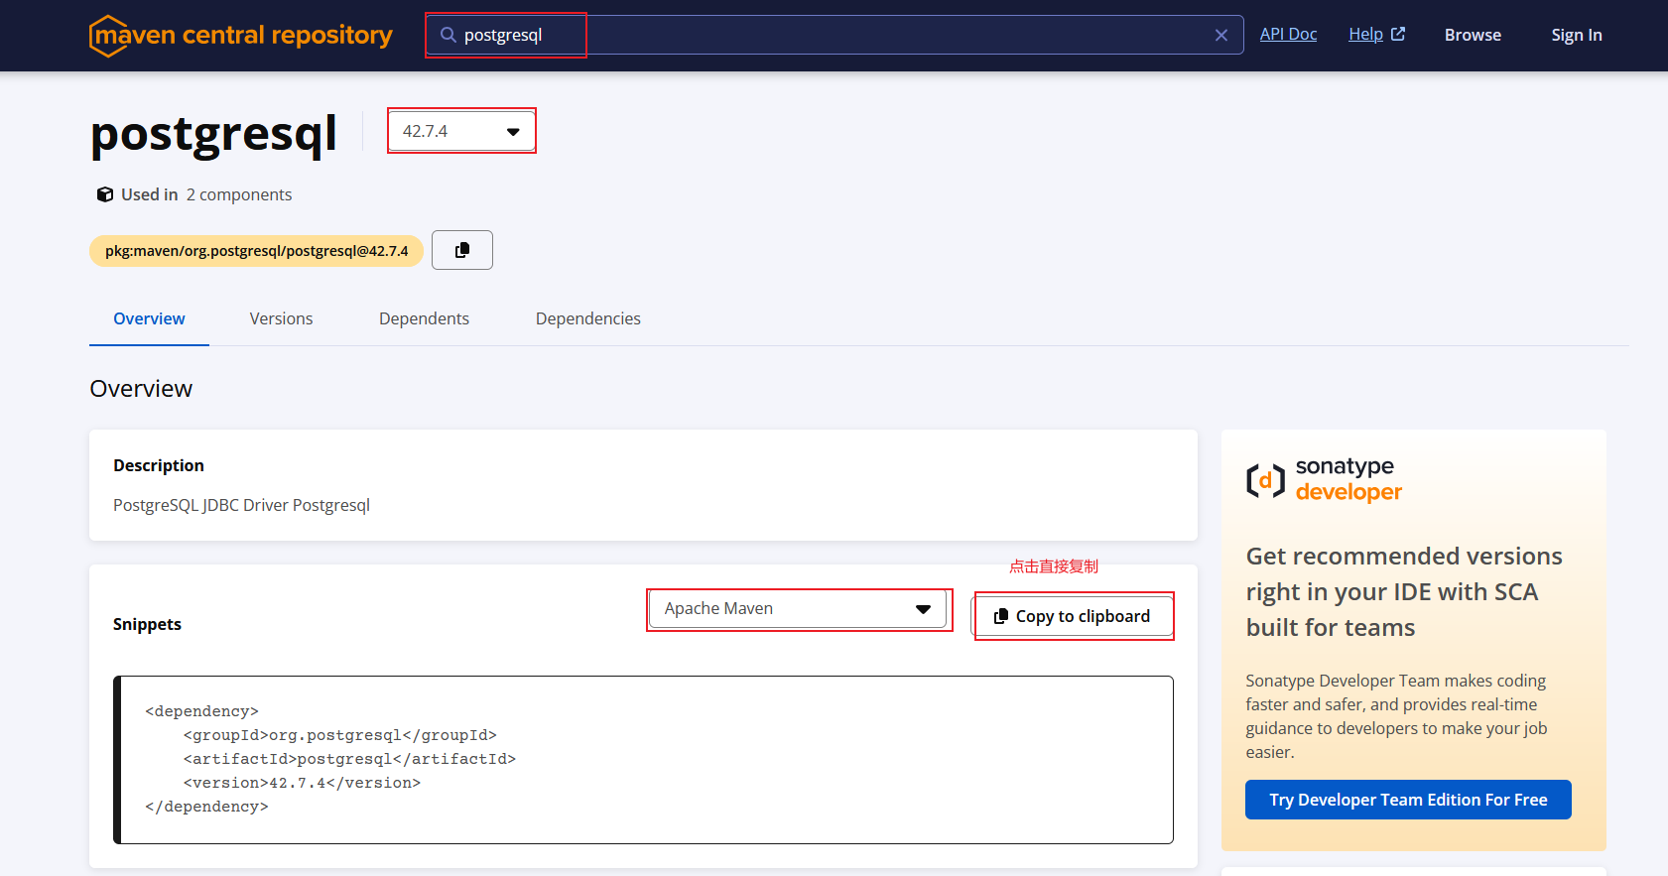Switch to the Dependents tab
The width and height of the screenshot is (1668, 876).
tap(424, 318)
